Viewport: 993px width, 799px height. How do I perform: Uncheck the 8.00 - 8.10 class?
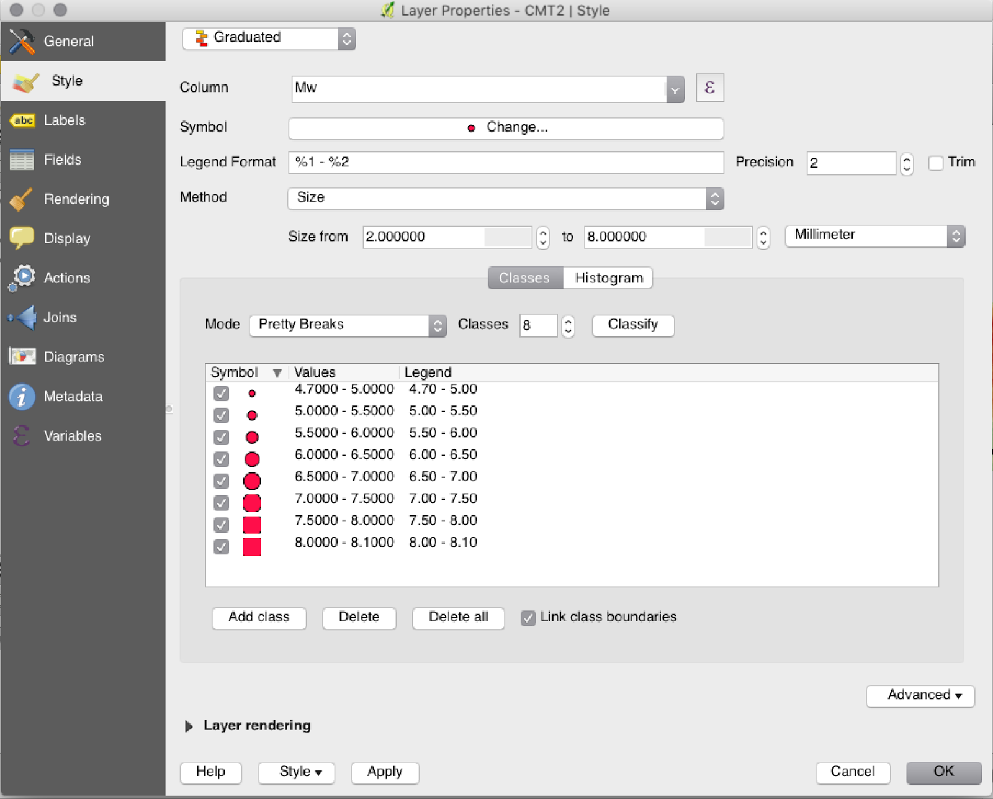click(221, 546)
